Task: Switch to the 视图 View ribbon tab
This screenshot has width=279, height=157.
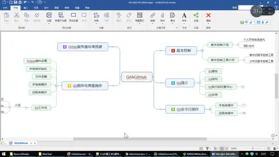Action: click(77, 8)
